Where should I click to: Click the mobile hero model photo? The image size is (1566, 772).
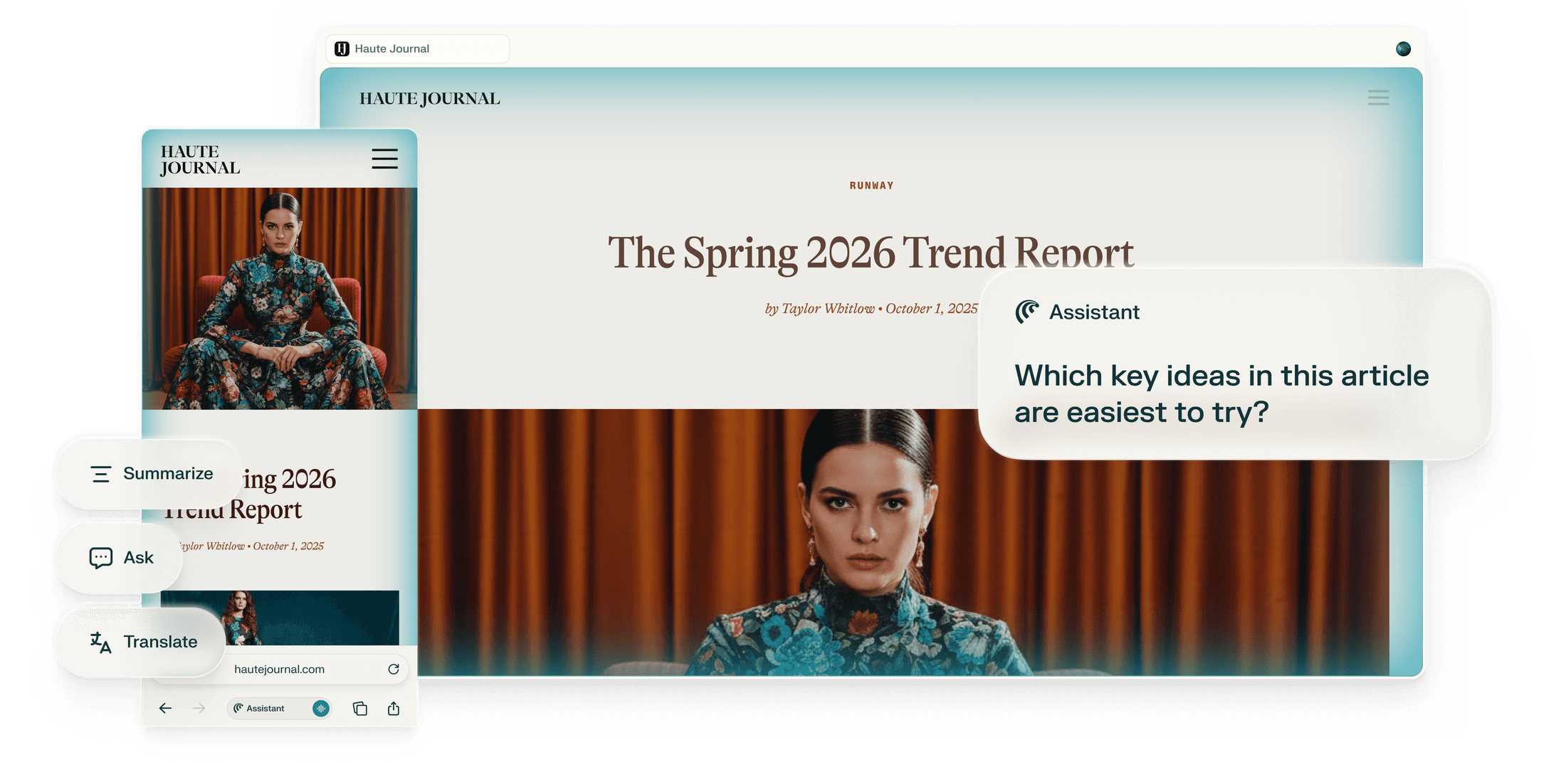(279, 299)
